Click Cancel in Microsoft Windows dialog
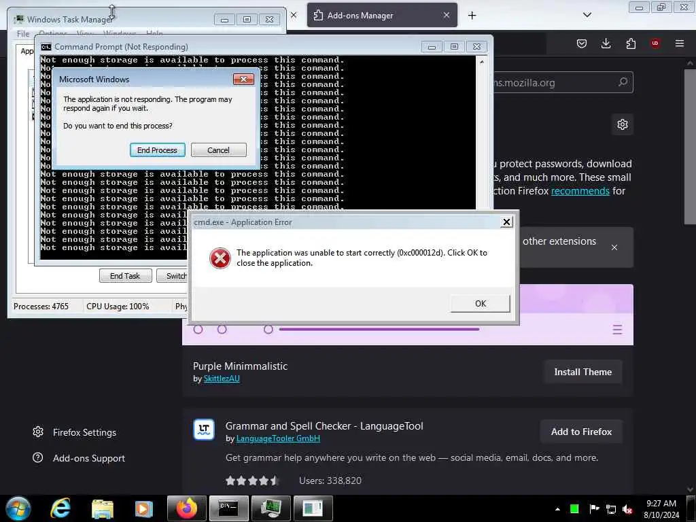The image size is (696, 522). 218,150
